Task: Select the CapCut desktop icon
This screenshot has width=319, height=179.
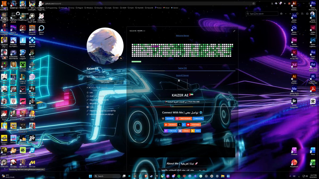Action: (313, 103)
